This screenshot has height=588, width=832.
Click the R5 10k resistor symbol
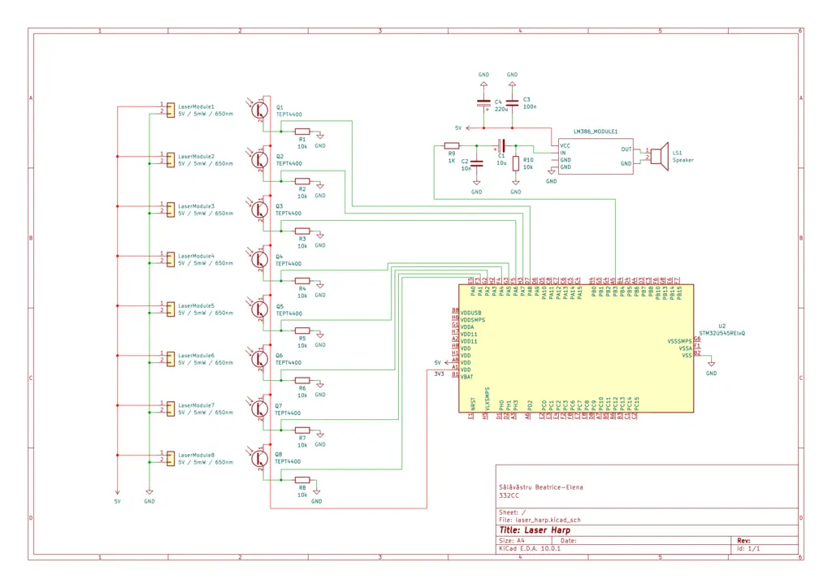pos(302,331)
